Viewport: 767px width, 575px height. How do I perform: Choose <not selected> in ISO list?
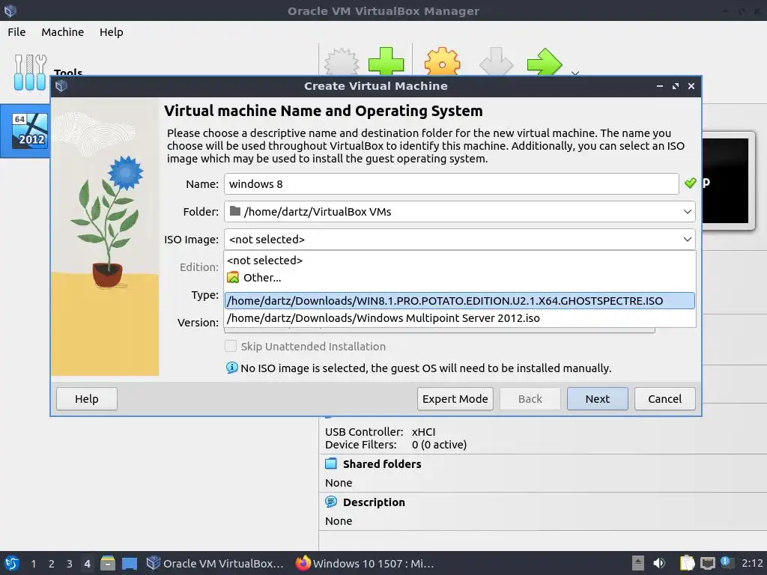(x=460, y=260)
